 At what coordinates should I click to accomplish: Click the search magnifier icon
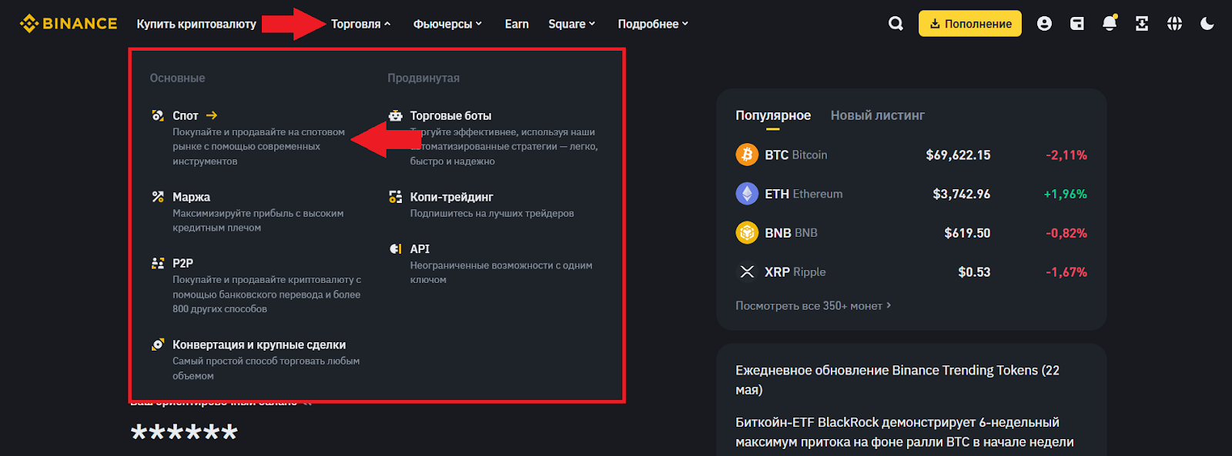(896, 24)
